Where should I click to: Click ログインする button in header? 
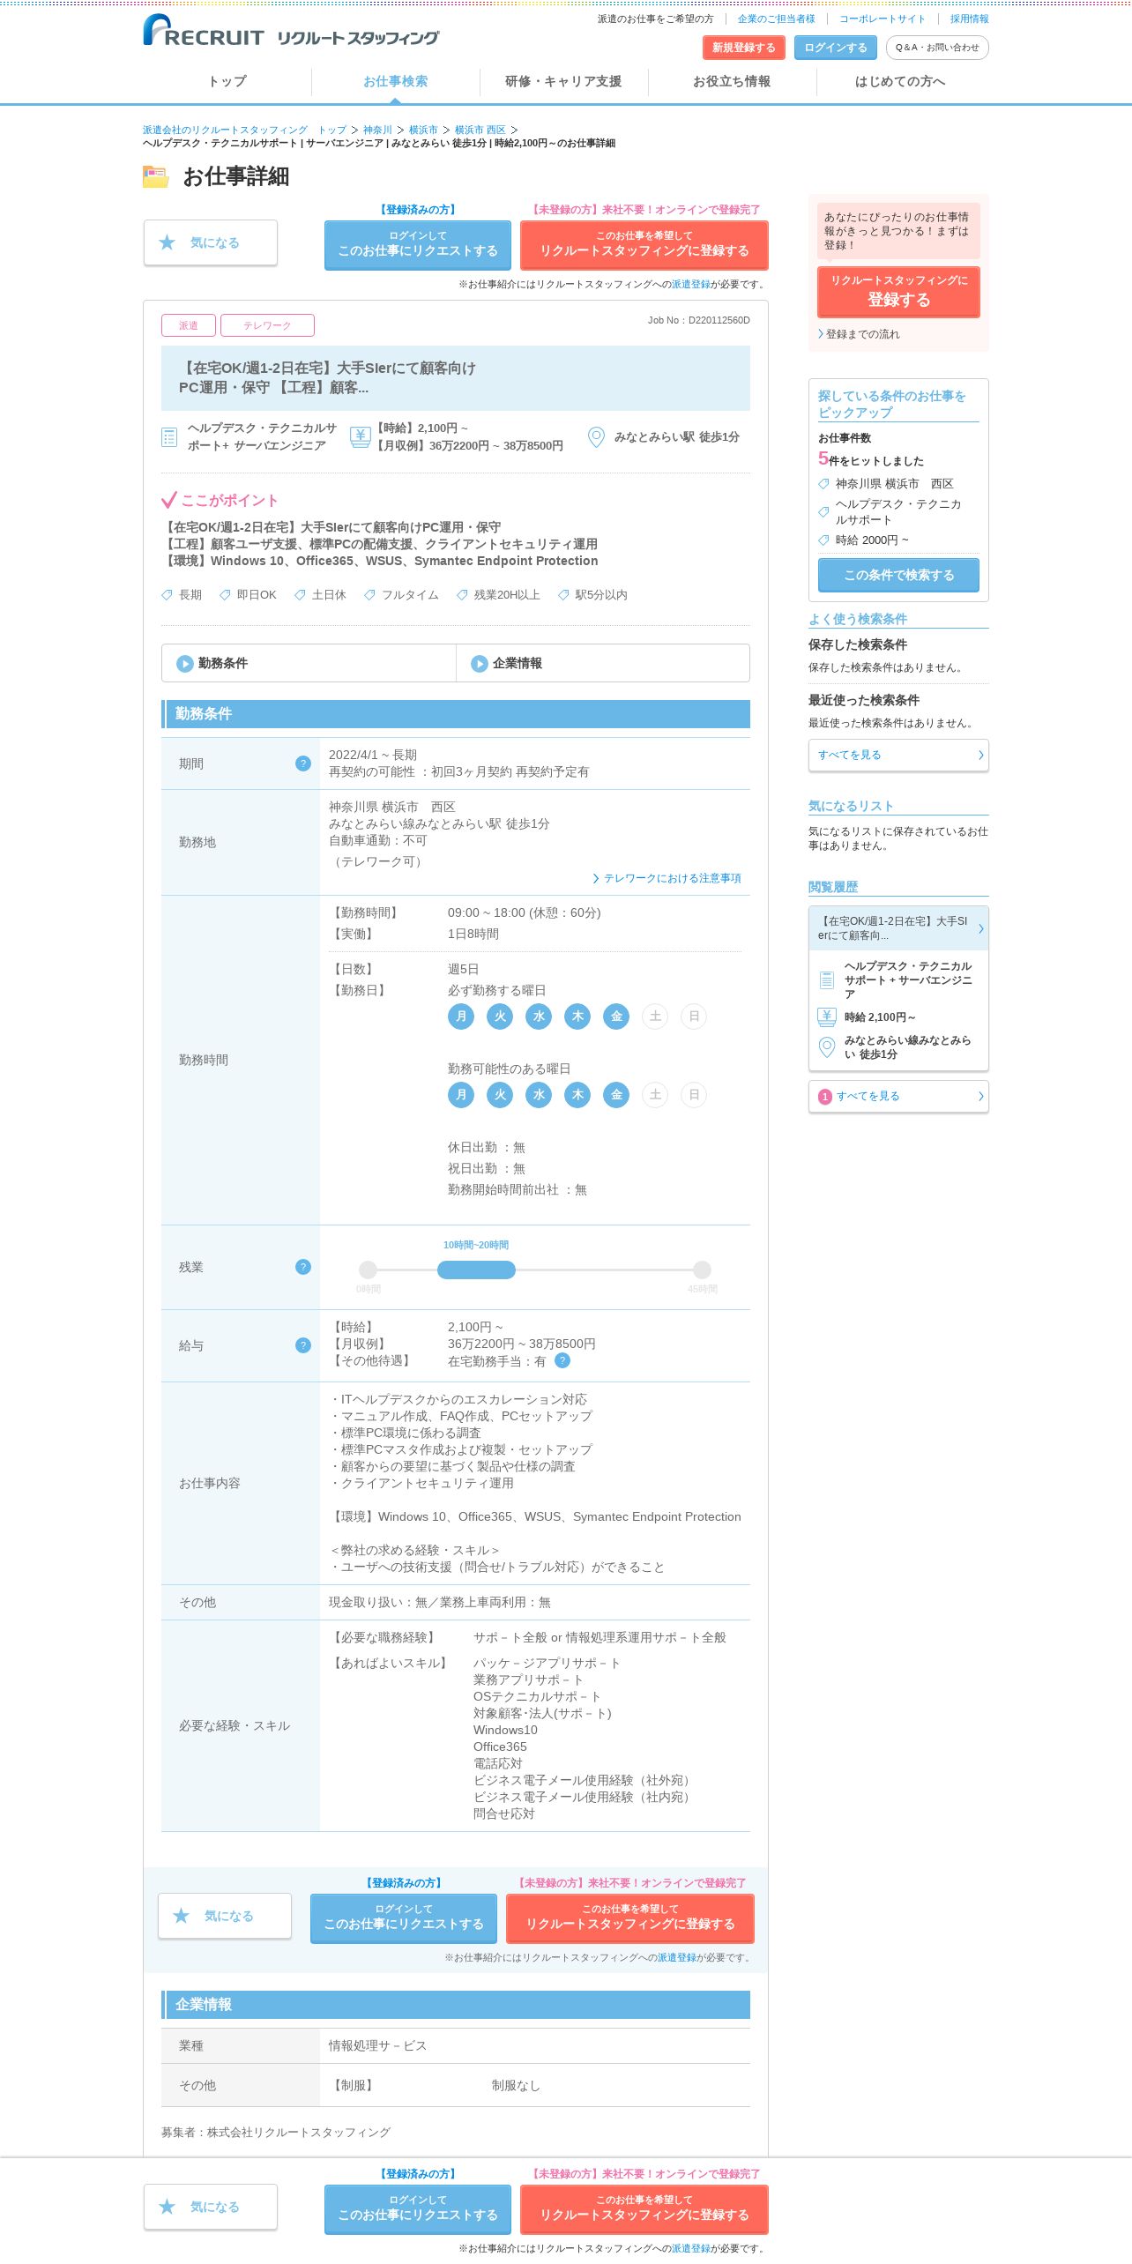[836, 48]
